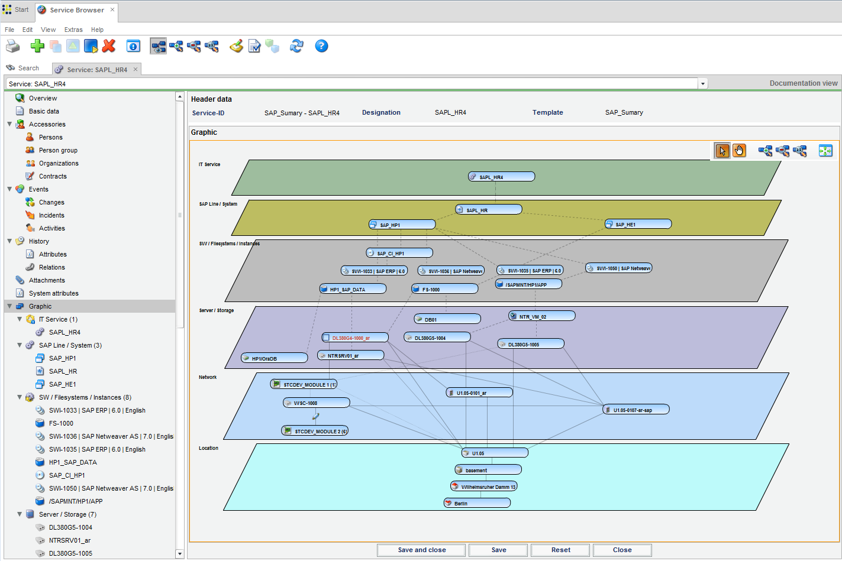Zoom in using graphic panel zoom-in icon
The height and width of the screenshot is (561, 842).
click(x=765, y=151)
